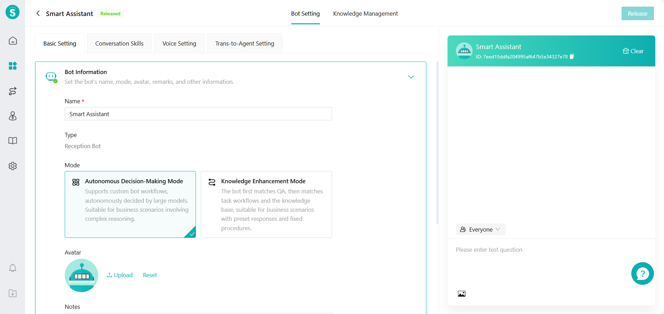Viewport: 664px width, 314px height.
Task: Open the notifications bell icon
Action: coord(13,268)
